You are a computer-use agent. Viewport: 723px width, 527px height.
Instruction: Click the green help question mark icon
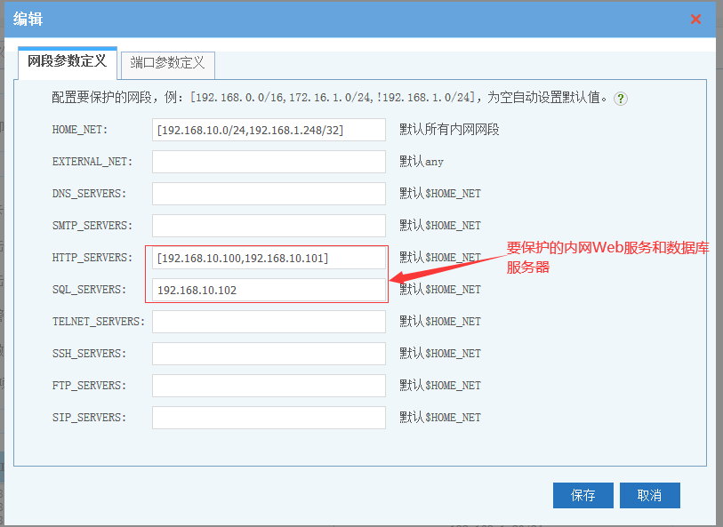621,98
